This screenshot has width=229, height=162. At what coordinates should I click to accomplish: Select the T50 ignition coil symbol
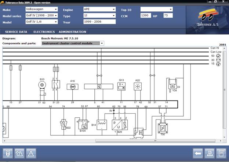click(x=163, y=128)
